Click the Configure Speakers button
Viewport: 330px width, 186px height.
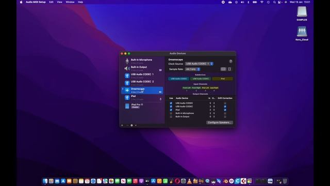(x=220, y=122)
